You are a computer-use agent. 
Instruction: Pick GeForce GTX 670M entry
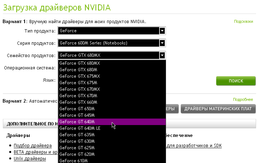click(112, 96)
